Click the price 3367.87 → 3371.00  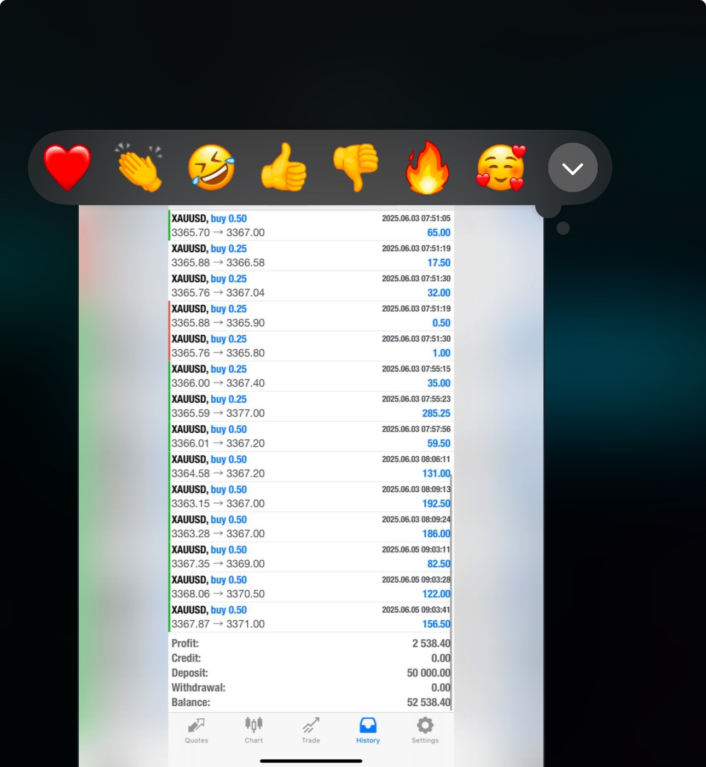(218, 624)
